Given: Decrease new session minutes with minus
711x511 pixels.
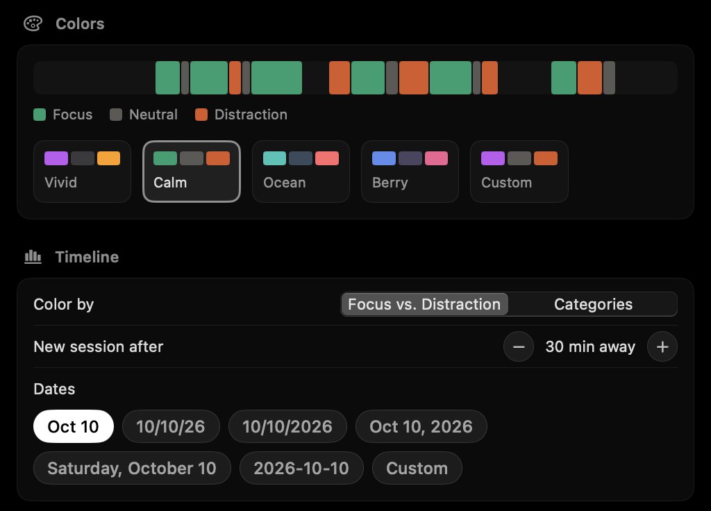Looking at the screenshot, I should point(519,347).
